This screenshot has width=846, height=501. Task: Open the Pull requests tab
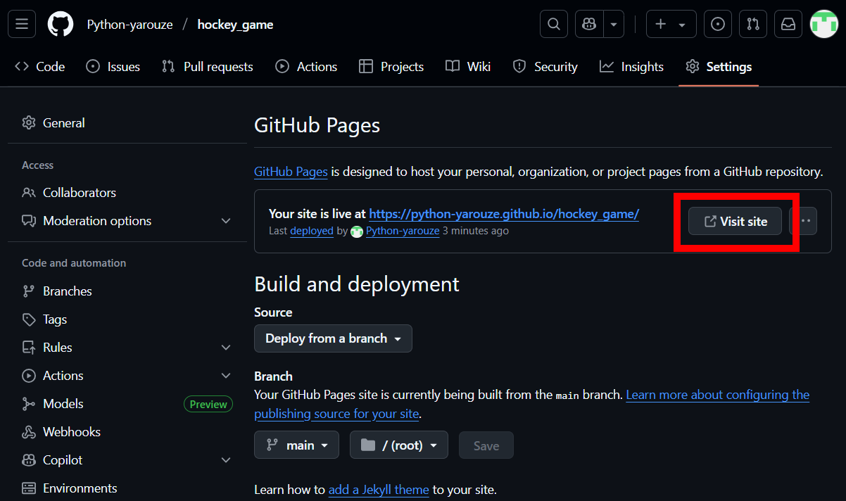click(207, 67)
